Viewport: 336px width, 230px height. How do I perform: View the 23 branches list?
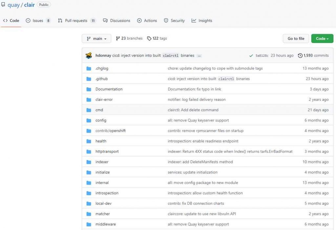coord(129,38)
